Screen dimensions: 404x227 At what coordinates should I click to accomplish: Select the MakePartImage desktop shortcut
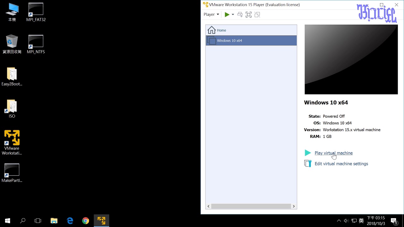[x=12, y=173]
